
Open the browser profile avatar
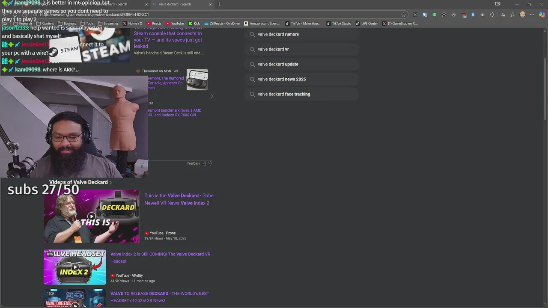click(522, 15)
